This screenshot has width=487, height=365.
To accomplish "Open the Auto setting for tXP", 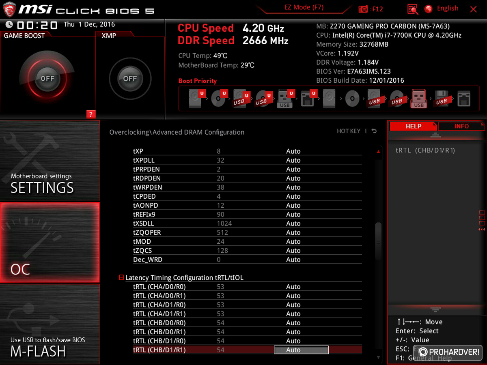I will click(x=293, y=151).
